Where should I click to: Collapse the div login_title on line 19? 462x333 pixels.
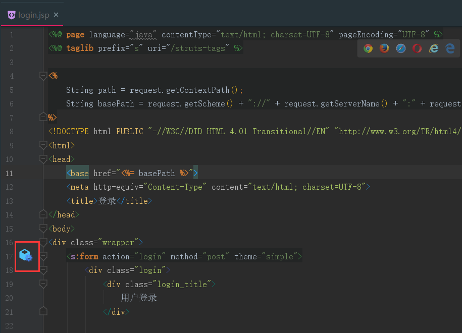click(x=43, y=284)
